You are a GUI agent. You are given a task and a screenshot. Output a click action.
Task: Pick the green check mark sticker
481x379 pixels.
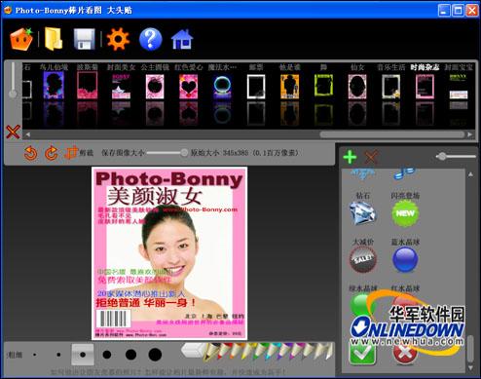pos(362,353)
